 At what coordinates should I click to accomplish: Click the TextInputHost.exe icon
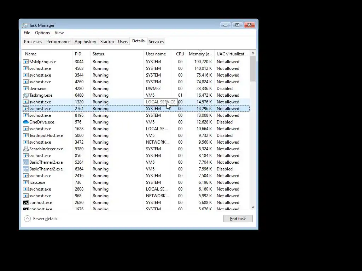(x=25, y=135)
